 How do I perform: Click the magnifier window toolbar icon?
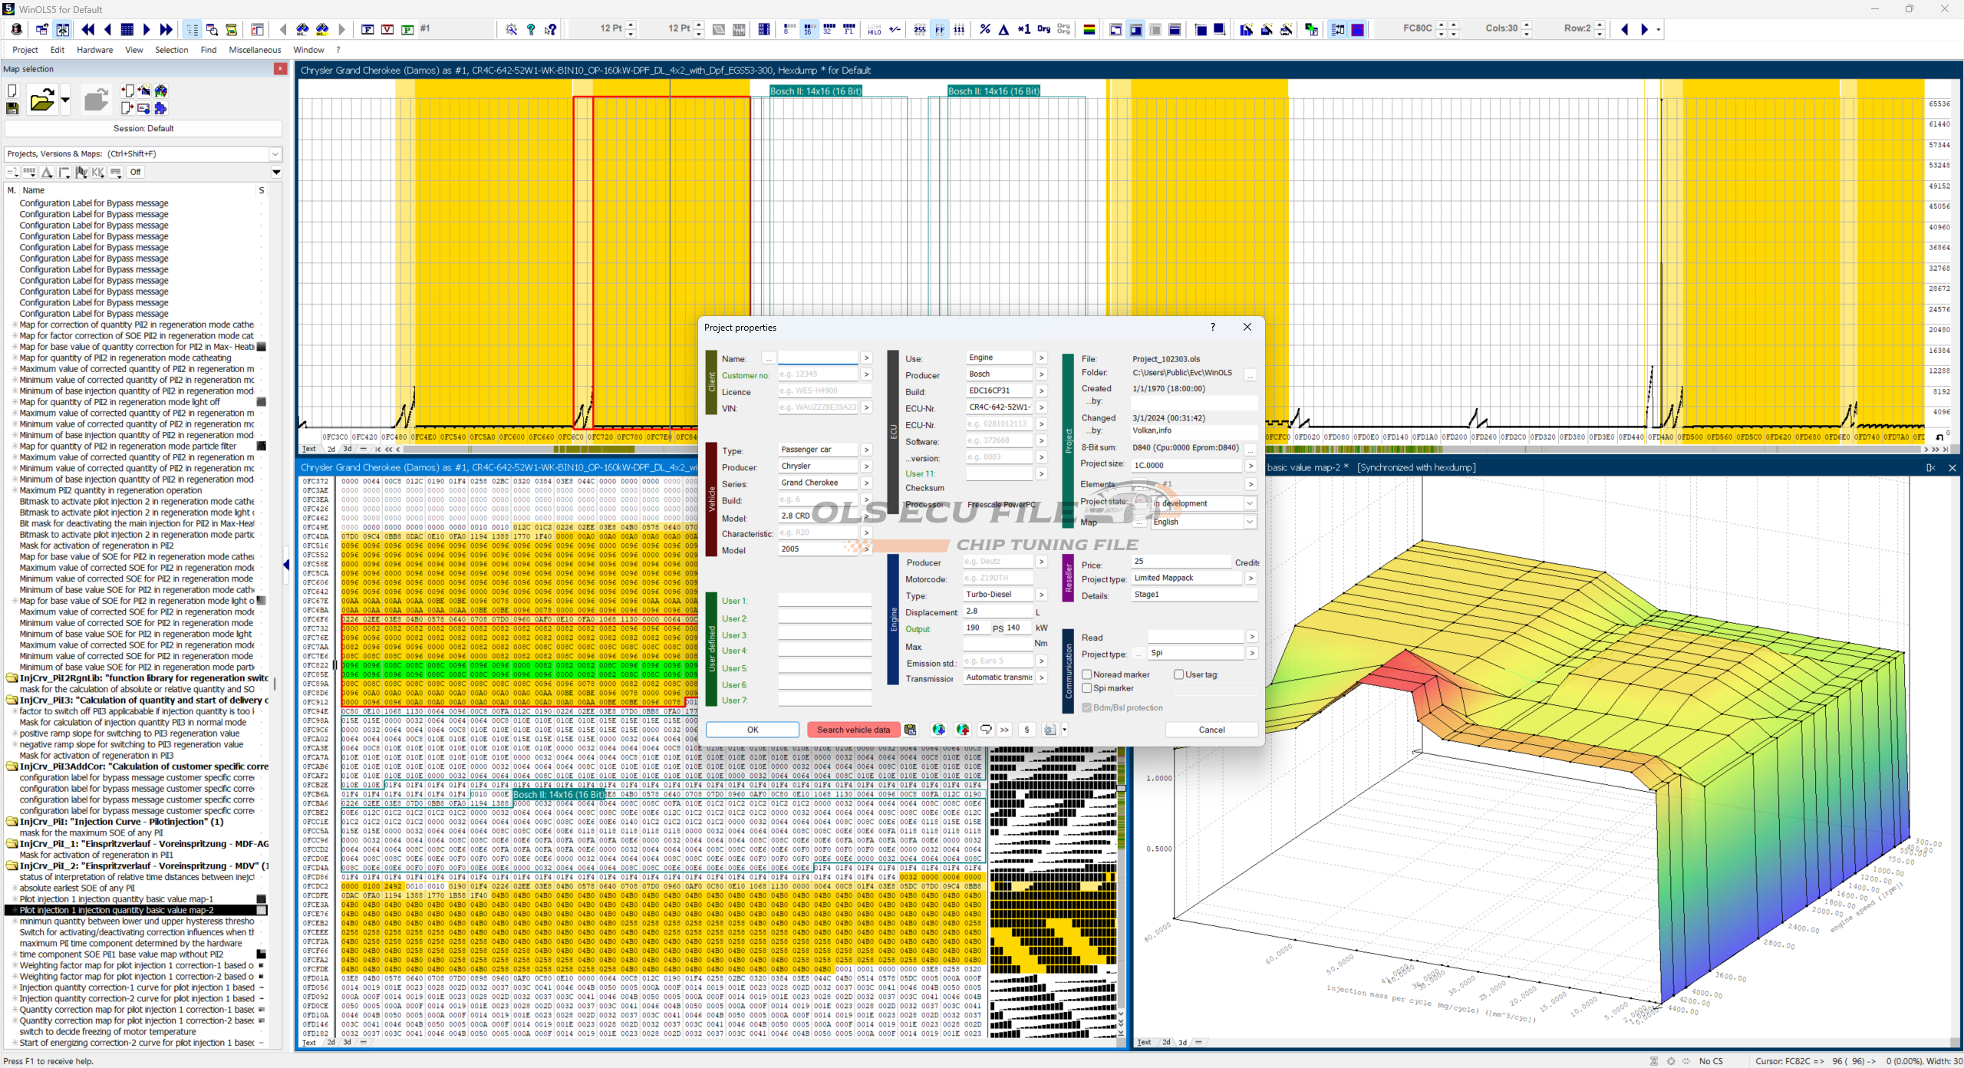[212, 29]
